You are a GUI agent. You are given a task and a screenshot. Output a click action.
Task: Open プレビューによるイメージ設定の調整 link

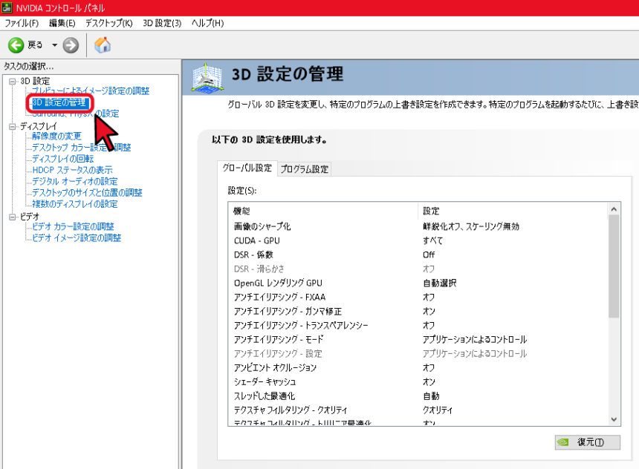[x=91, y=91]
